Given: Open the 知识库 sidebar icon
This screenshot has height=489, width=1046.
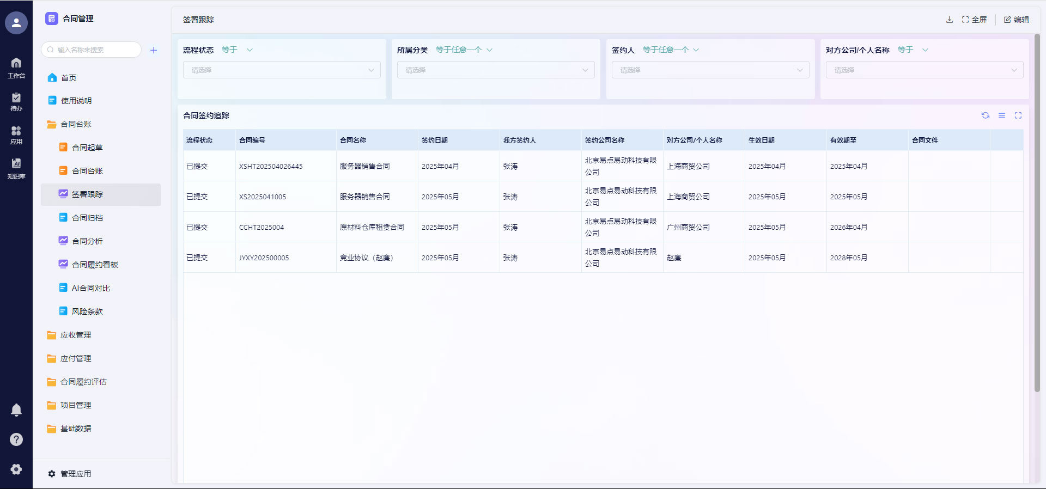Looking at the screenshot, I should [x=16, y=168].
